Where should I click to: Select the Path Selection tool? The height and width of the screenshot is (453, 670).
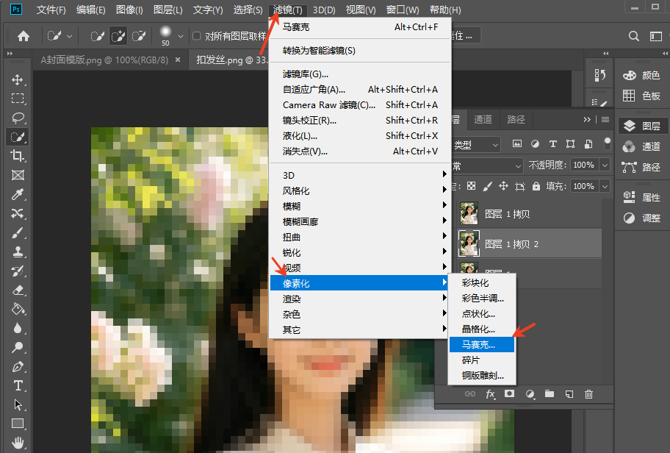18,404
